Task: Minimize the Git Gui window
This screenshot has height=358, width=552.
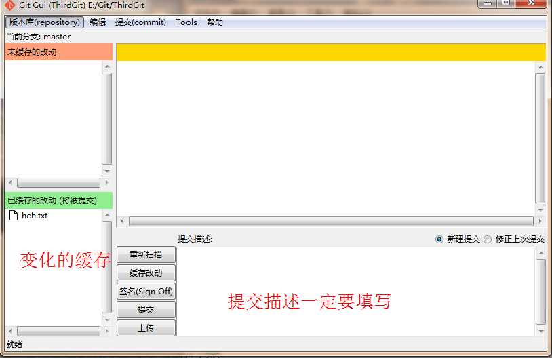Action: 488,3
